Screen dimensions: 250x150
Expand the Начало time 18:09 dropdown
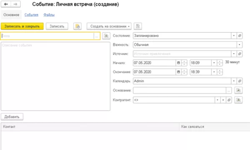(214, 63)
